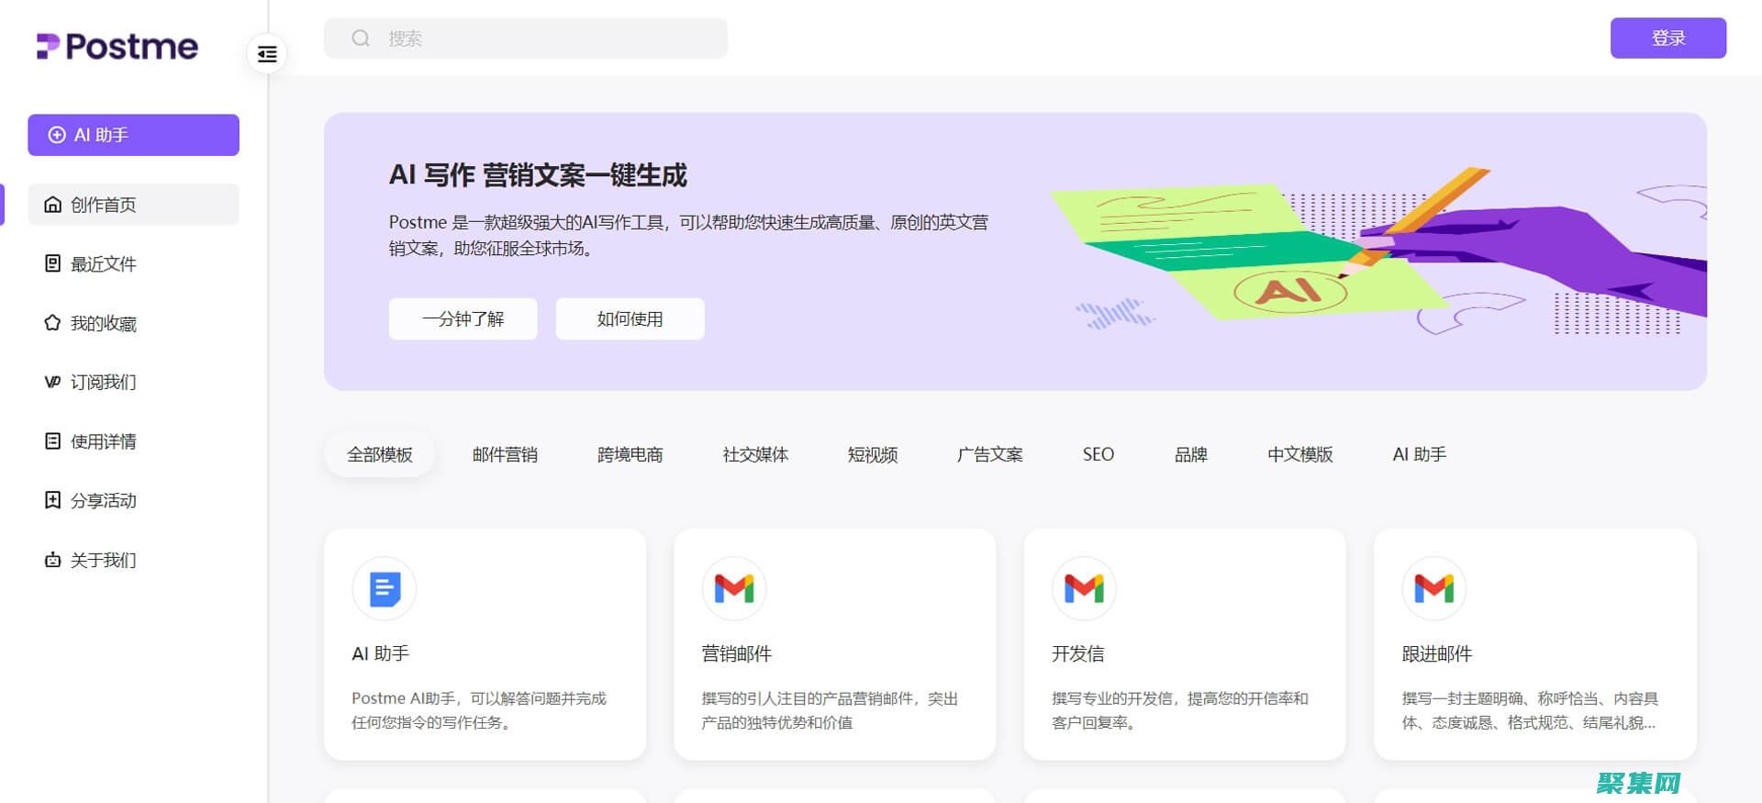Open 我的收藏 favorites in the sidebar
The height and width of the screenshot is (803, 1762).
103,323
